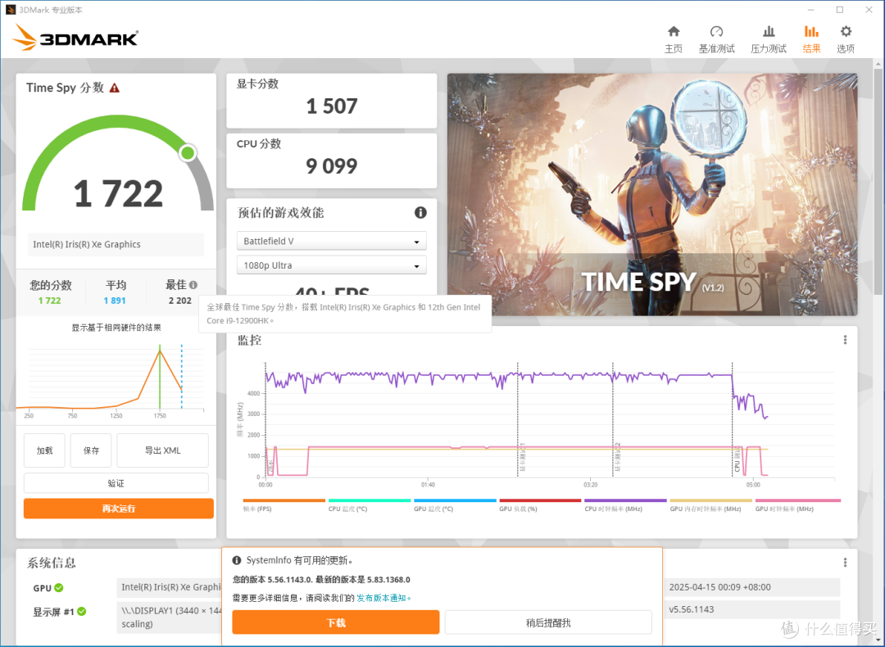The image size is (885, 647).
Task: Click the 加载 load button
Action: tap(44, 450)
